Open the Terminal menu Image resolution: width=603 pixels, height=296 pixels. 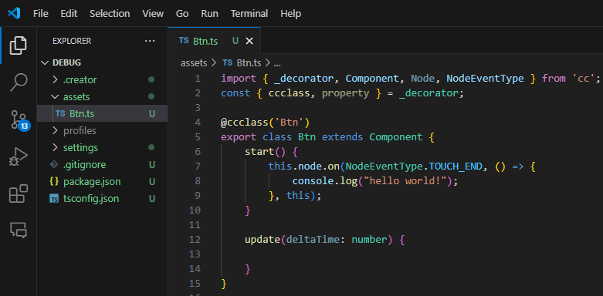click(249, 13)
